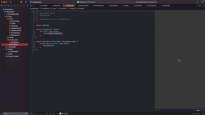Open the Library with plus button
The width and height of the screenshot is (205, 115).
[197, 2]
